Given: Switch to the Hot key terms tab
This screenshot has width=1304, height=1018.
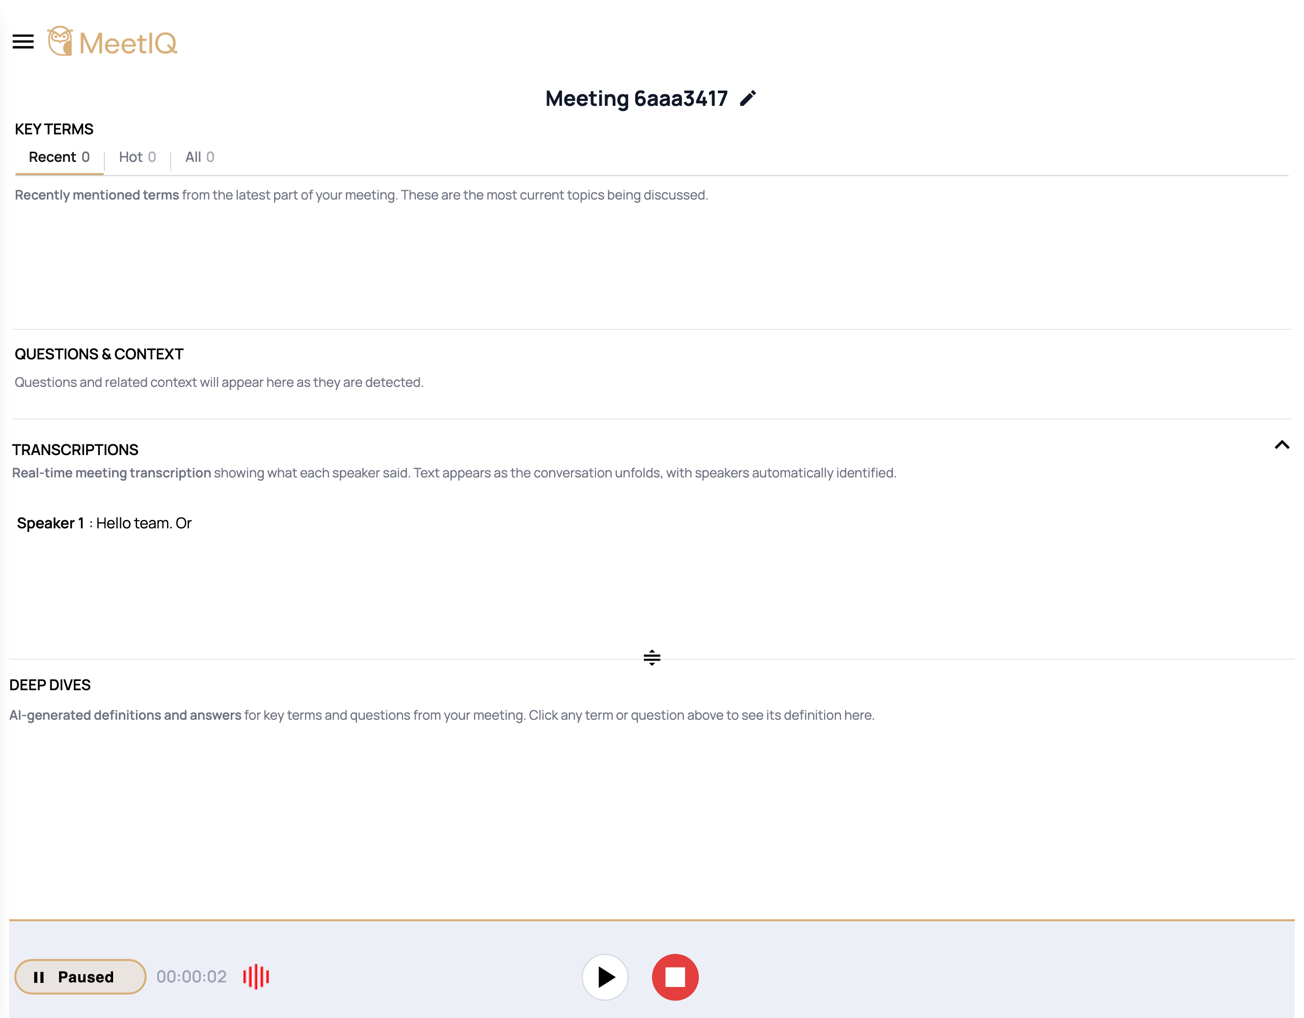Looking at the screenshot, I should (x=138, y=157).
